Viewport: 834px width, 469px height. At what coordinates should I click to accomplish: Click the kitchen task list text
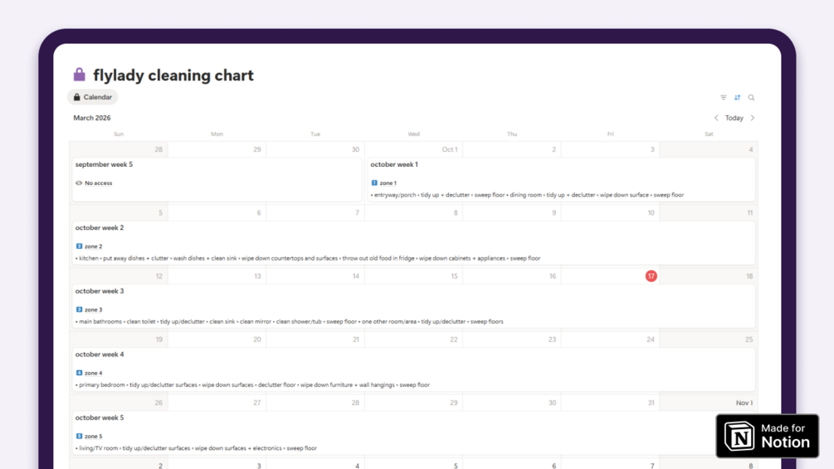click(x=308, y=258)
